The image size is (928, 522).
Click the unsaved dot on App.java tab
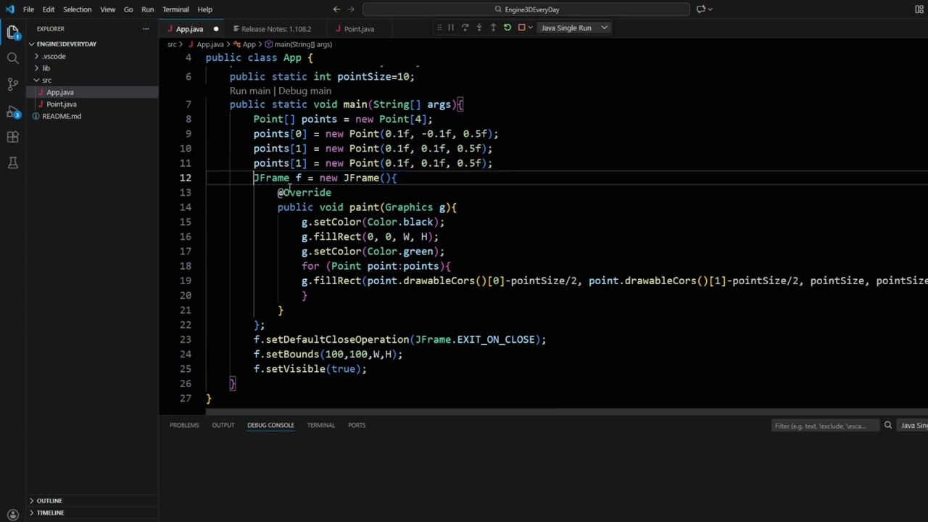[216, 29]
